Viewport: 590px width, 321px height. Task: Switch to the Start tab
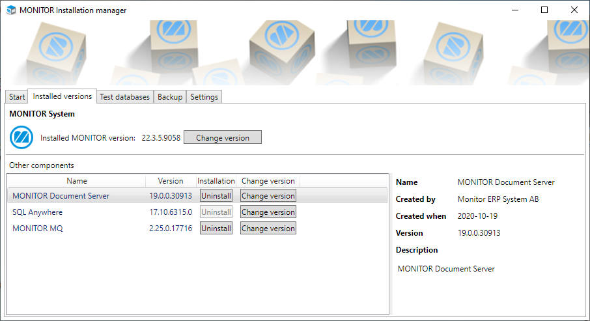click(17, 97)
